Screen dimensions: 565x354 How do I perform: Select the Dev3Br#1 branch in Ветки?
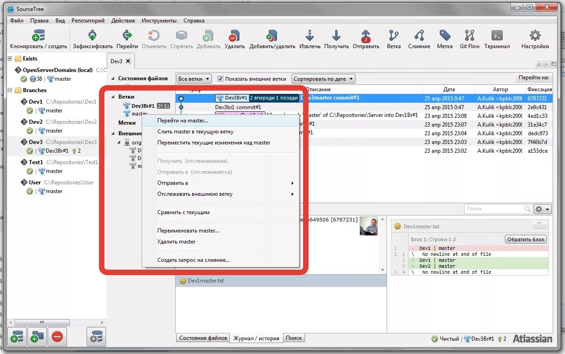coord(143,106)
